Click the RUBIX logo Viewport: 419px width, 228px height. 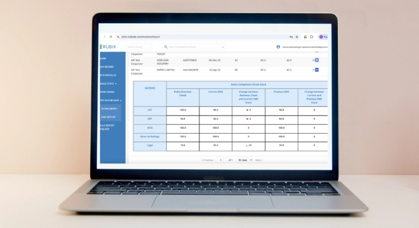click(109, 47)
